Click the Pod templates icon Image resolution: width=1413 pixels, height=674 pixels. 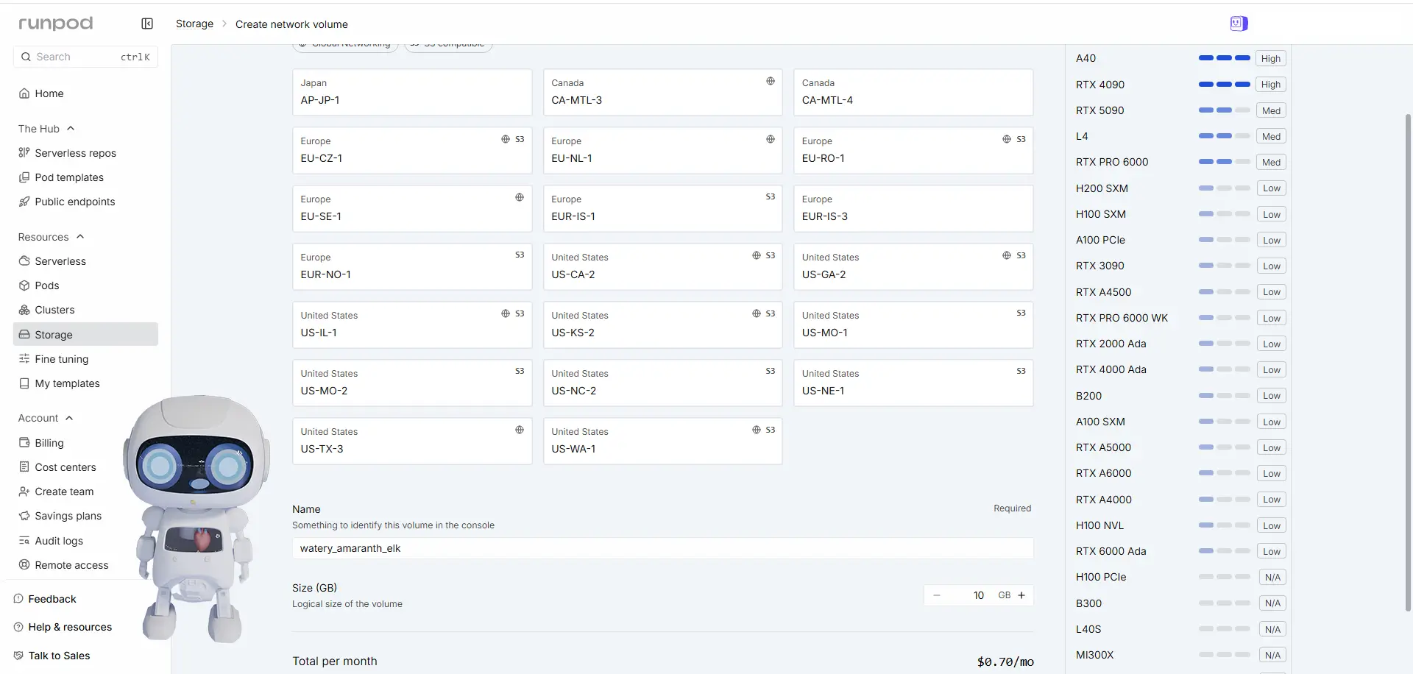[x=24, y=177]
